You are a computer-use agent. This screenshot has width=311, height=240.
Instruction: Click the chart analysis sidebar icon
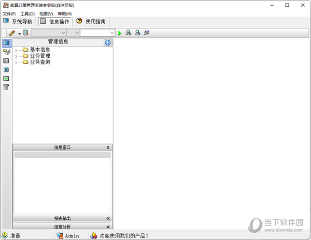coord(6,78)
